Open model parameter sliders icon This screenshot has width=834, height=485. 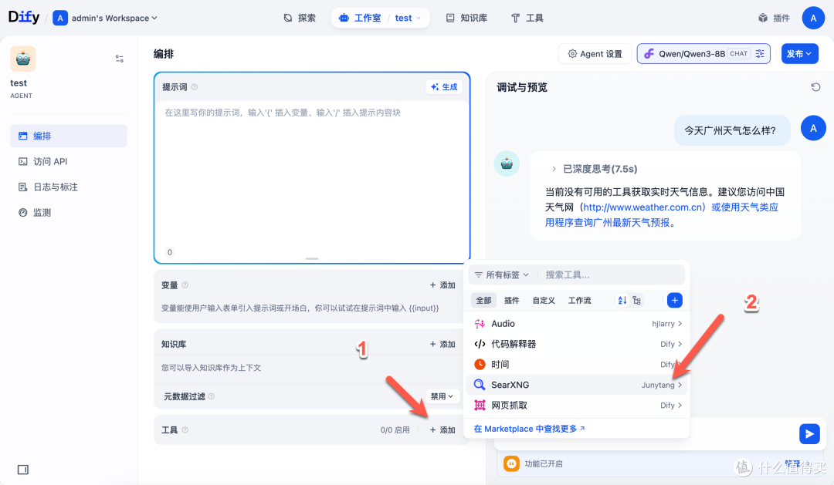coord(760,54)
